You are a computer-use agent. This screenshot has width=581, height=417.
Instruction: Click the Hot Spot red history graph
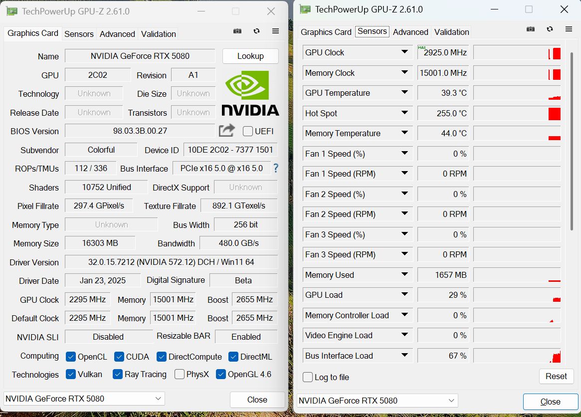point(517,113)
